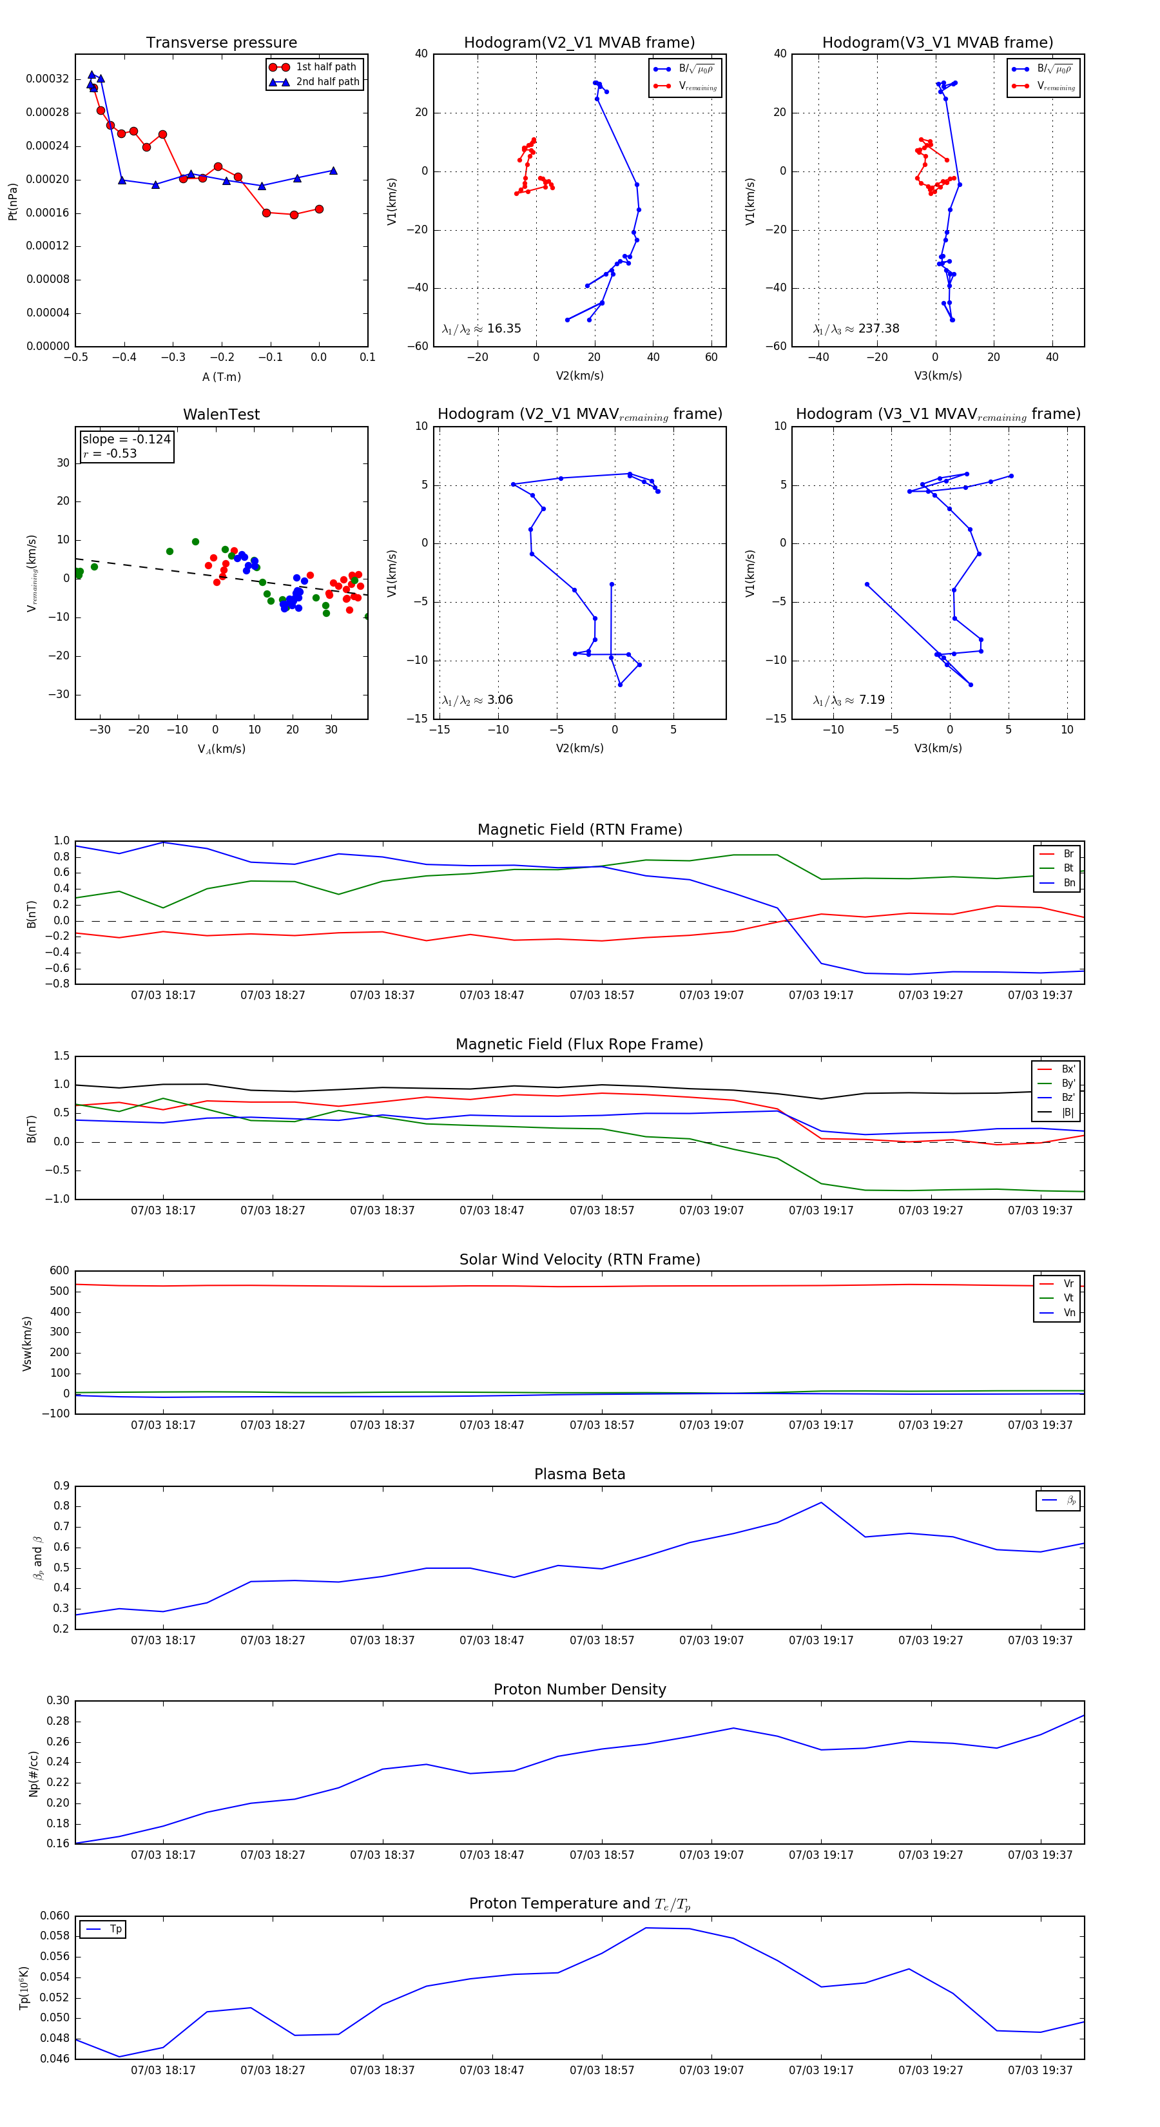Click the "Tp(10^6K)" y-axis label
This screenshot has width=1160, height=2127.
pyautogui.click(x=24, y=1988)
